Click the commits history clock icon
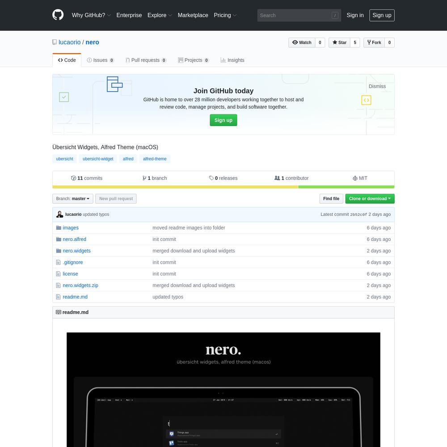The height and width of the screenshot is (447, 447). click(x=74, y=178)
